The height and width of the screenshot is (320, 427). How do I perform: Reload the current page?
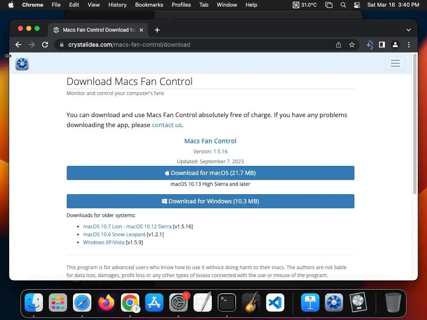(45, 45)
